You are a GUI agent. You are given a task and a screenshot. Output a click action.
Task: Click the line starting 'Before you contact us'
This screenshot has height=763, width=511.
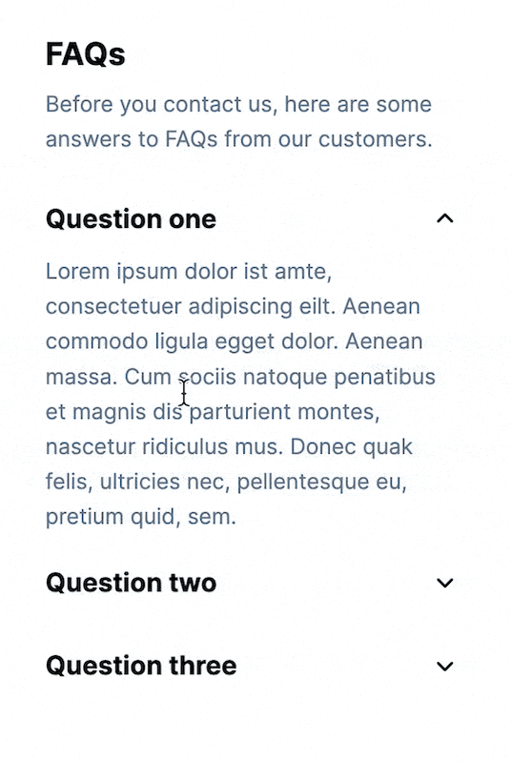238,105
